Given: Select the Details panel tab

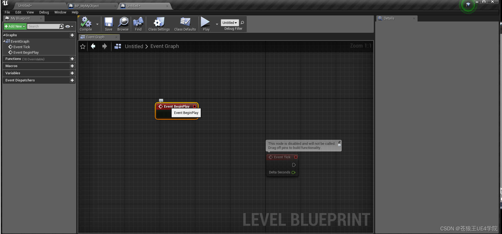Looking at the screenshot, I should [397, 18].
